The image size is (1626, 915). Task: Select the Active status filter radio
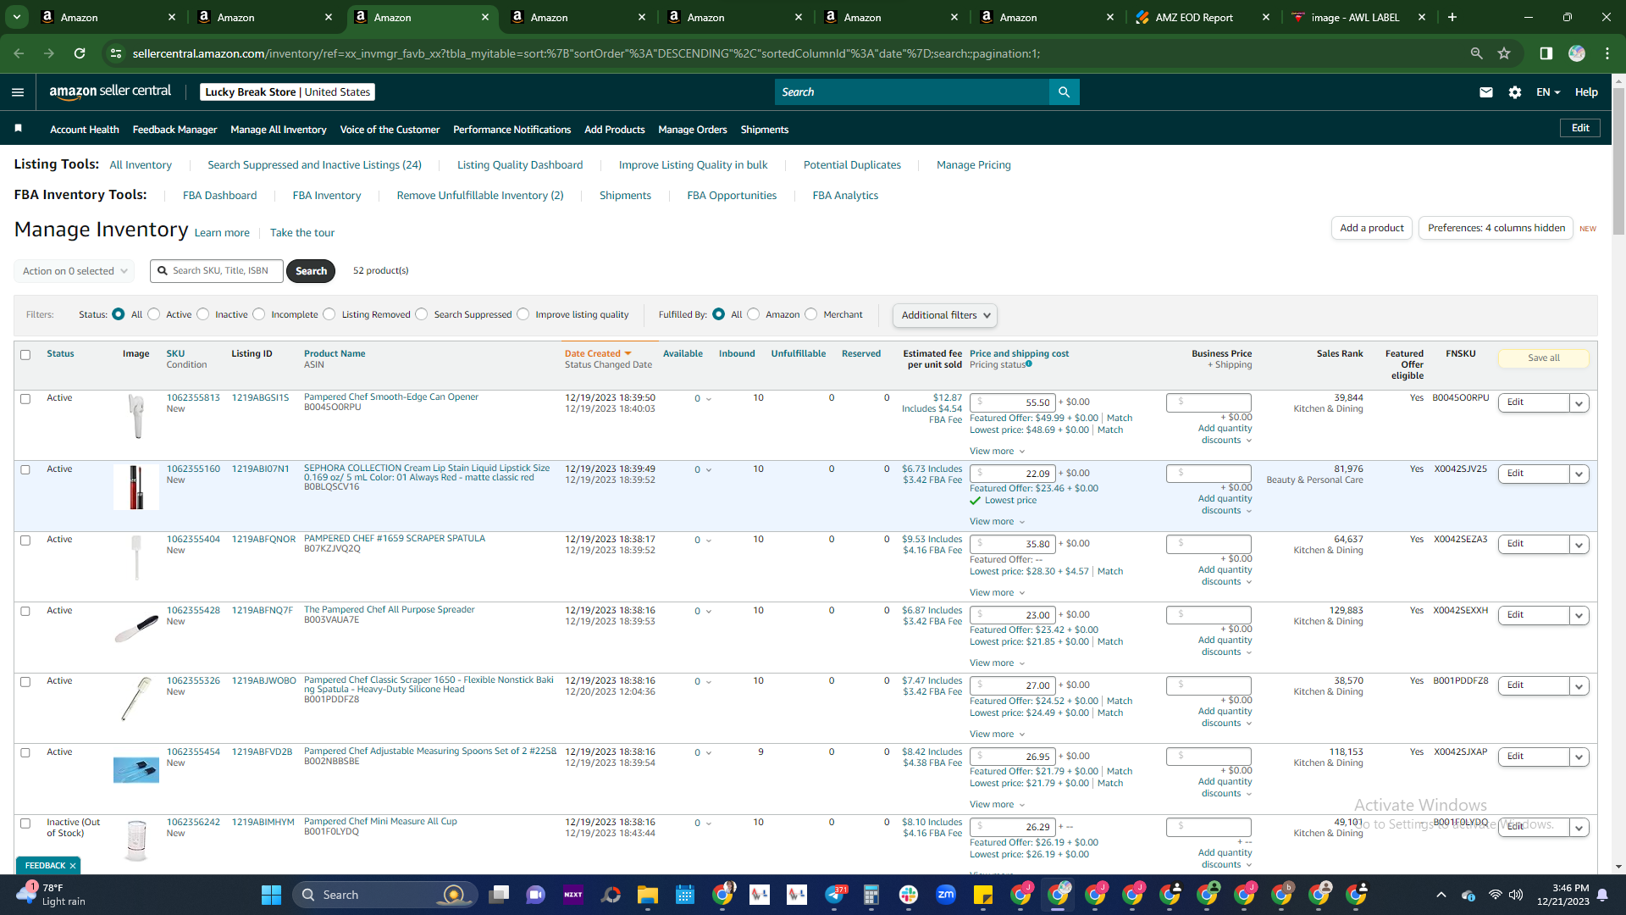click(x=153, y=314)
